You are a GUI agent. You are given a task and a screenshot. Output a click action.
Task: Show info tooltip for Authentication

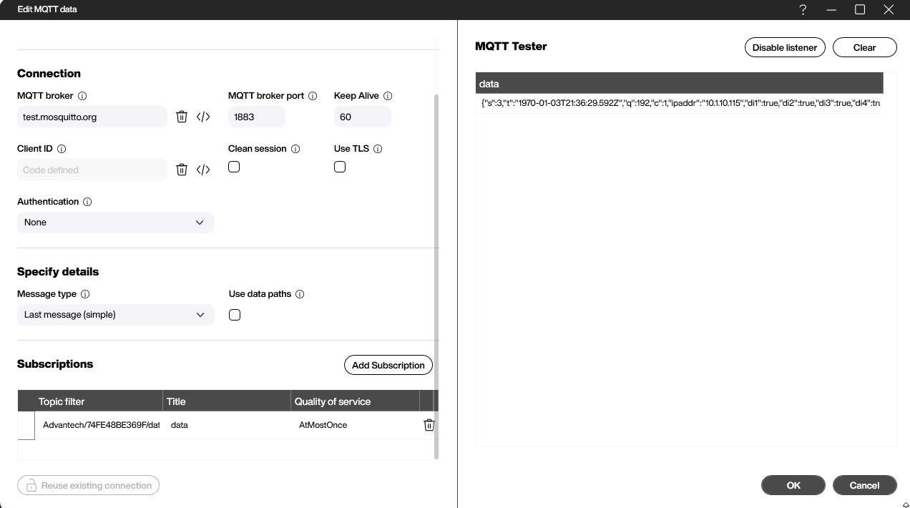(87, 201)
